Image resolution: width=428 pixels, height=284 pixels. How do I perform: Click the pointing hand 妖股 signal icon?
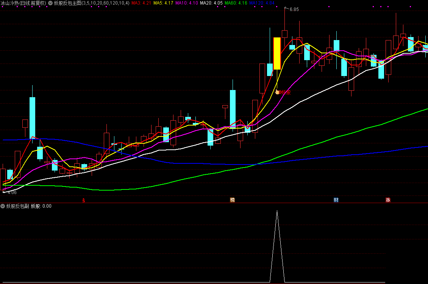point(277,92)
